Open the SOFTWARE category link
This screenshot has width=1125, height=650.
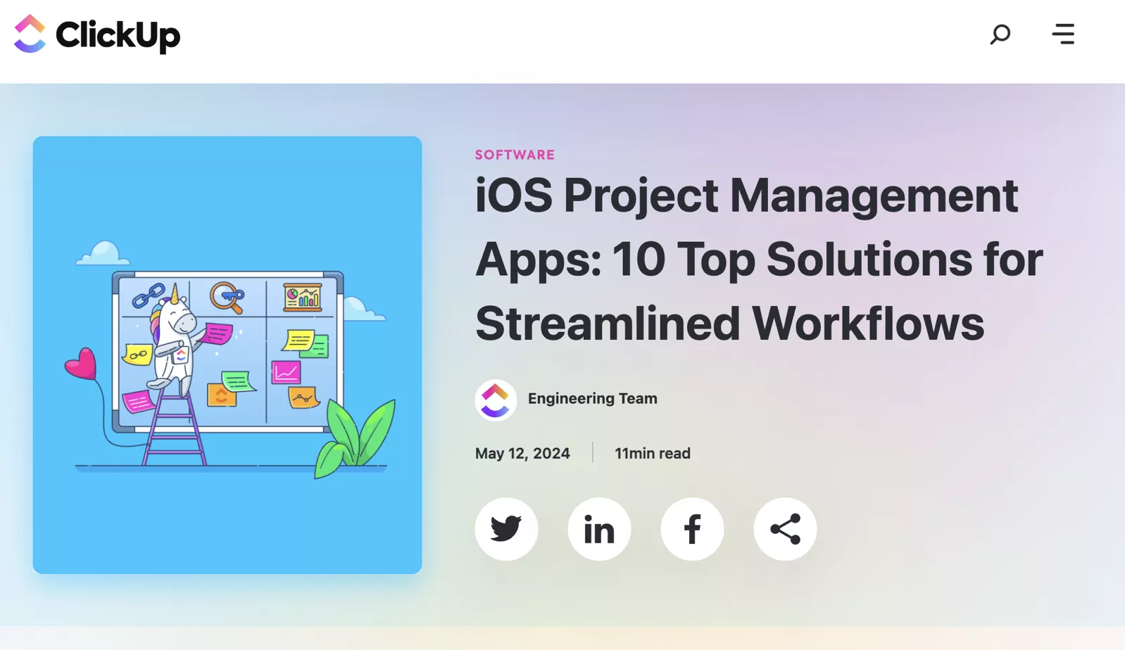pos(515,155)
